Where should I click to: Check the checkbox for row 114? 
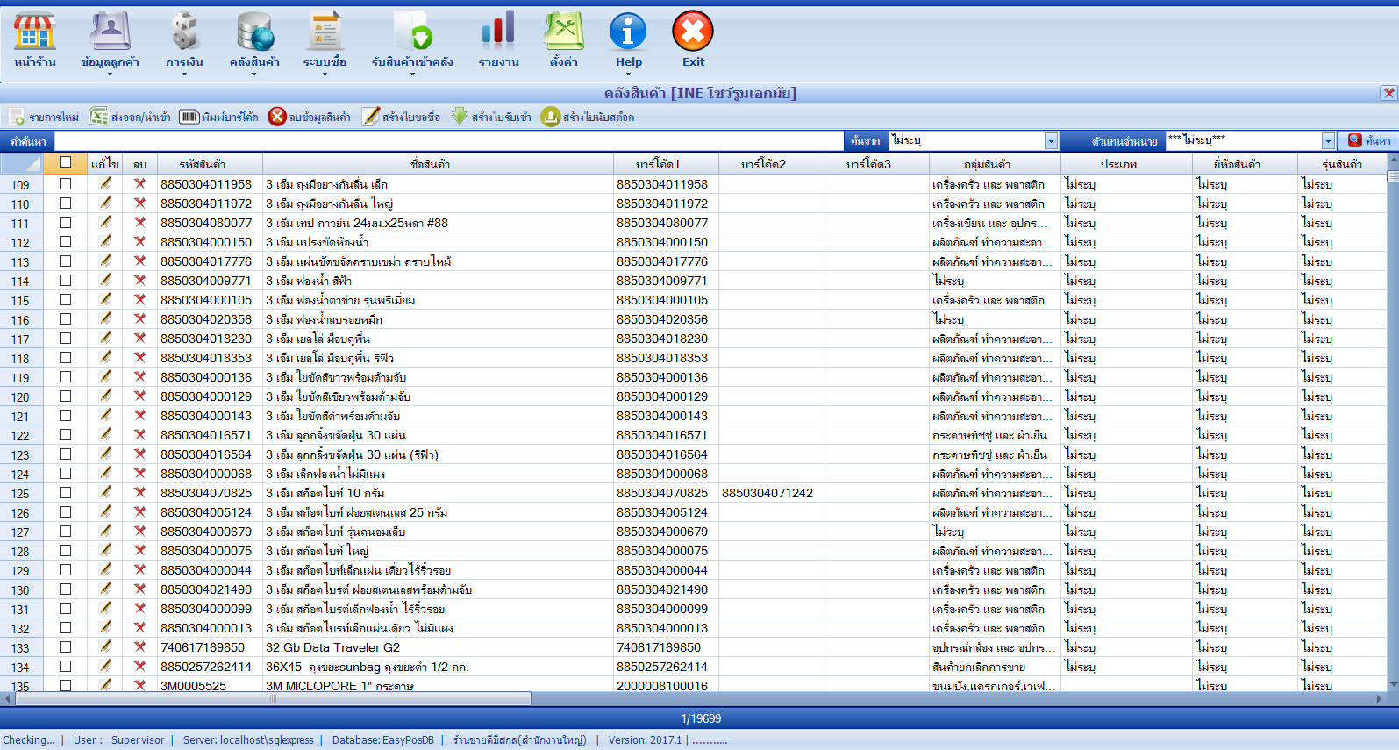(65, 281)
